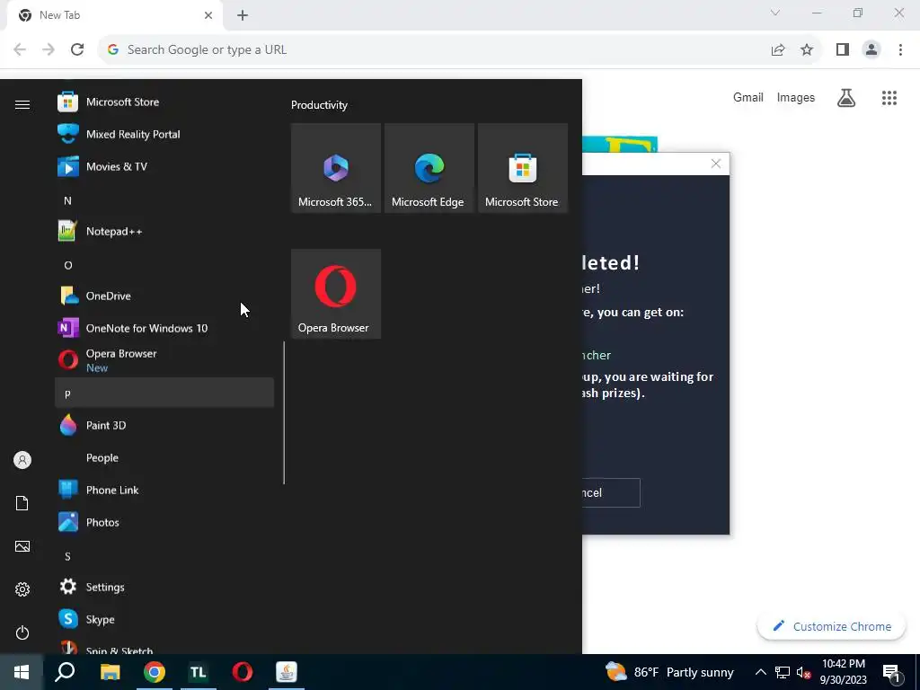Screen dimensions: 920x690
Task: Open the Google apps grid
Action: [889, 97]
